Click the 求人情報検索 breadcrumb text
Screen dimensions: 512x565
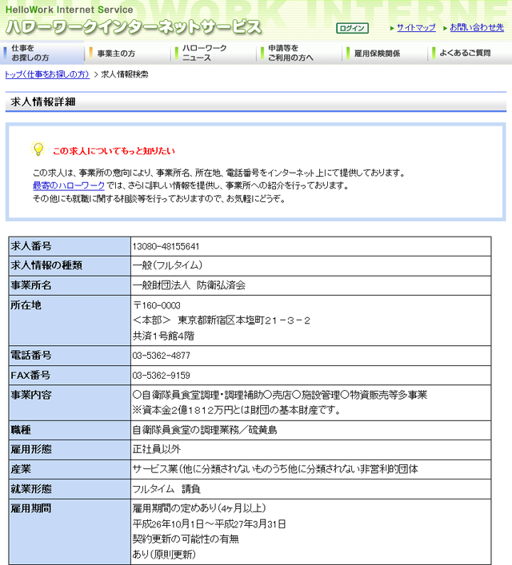point(125,74)
